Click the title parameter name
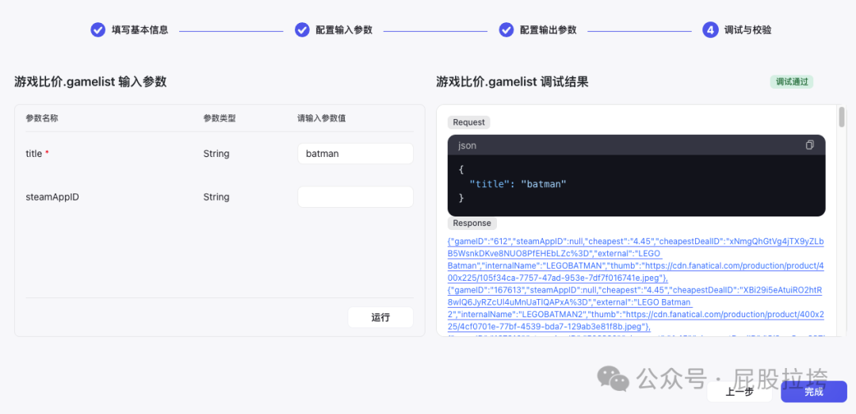856x414 pixels. pyautogui.click(x=34, y=154)
